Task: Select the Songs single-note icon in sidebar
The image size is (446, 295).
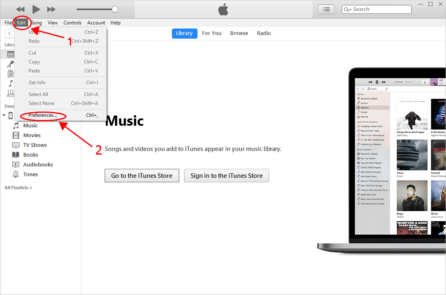Action: tap(11, 83)
